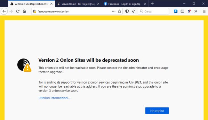Click the search magnifier icon
The width and height of the screenshot is (208, 120).
(141, 12)
